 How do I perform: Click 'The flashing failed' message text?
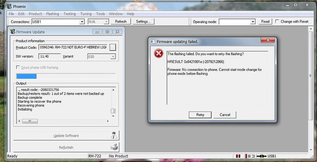point(206,54)
